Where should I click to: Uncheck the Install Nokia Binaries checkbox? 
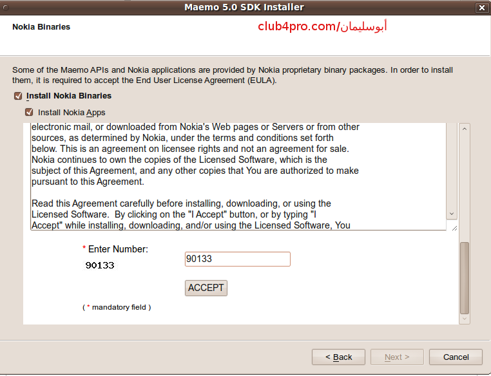point(18,96)
